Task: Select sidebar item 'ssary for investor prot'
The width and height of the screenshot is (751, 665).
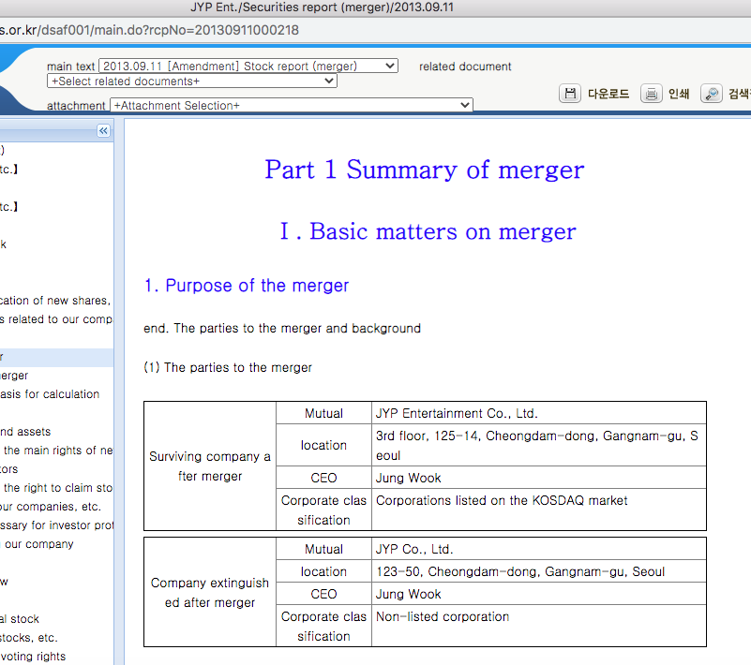Action: [x=56, y=525]
